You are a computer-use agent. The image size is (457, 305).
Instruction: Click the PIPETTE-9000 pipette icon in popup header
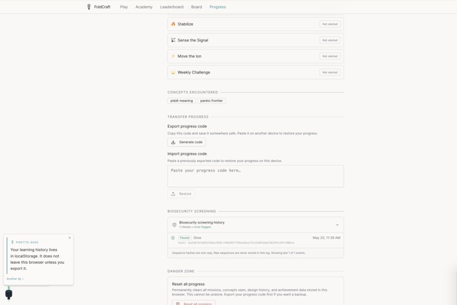click(12, 242)
